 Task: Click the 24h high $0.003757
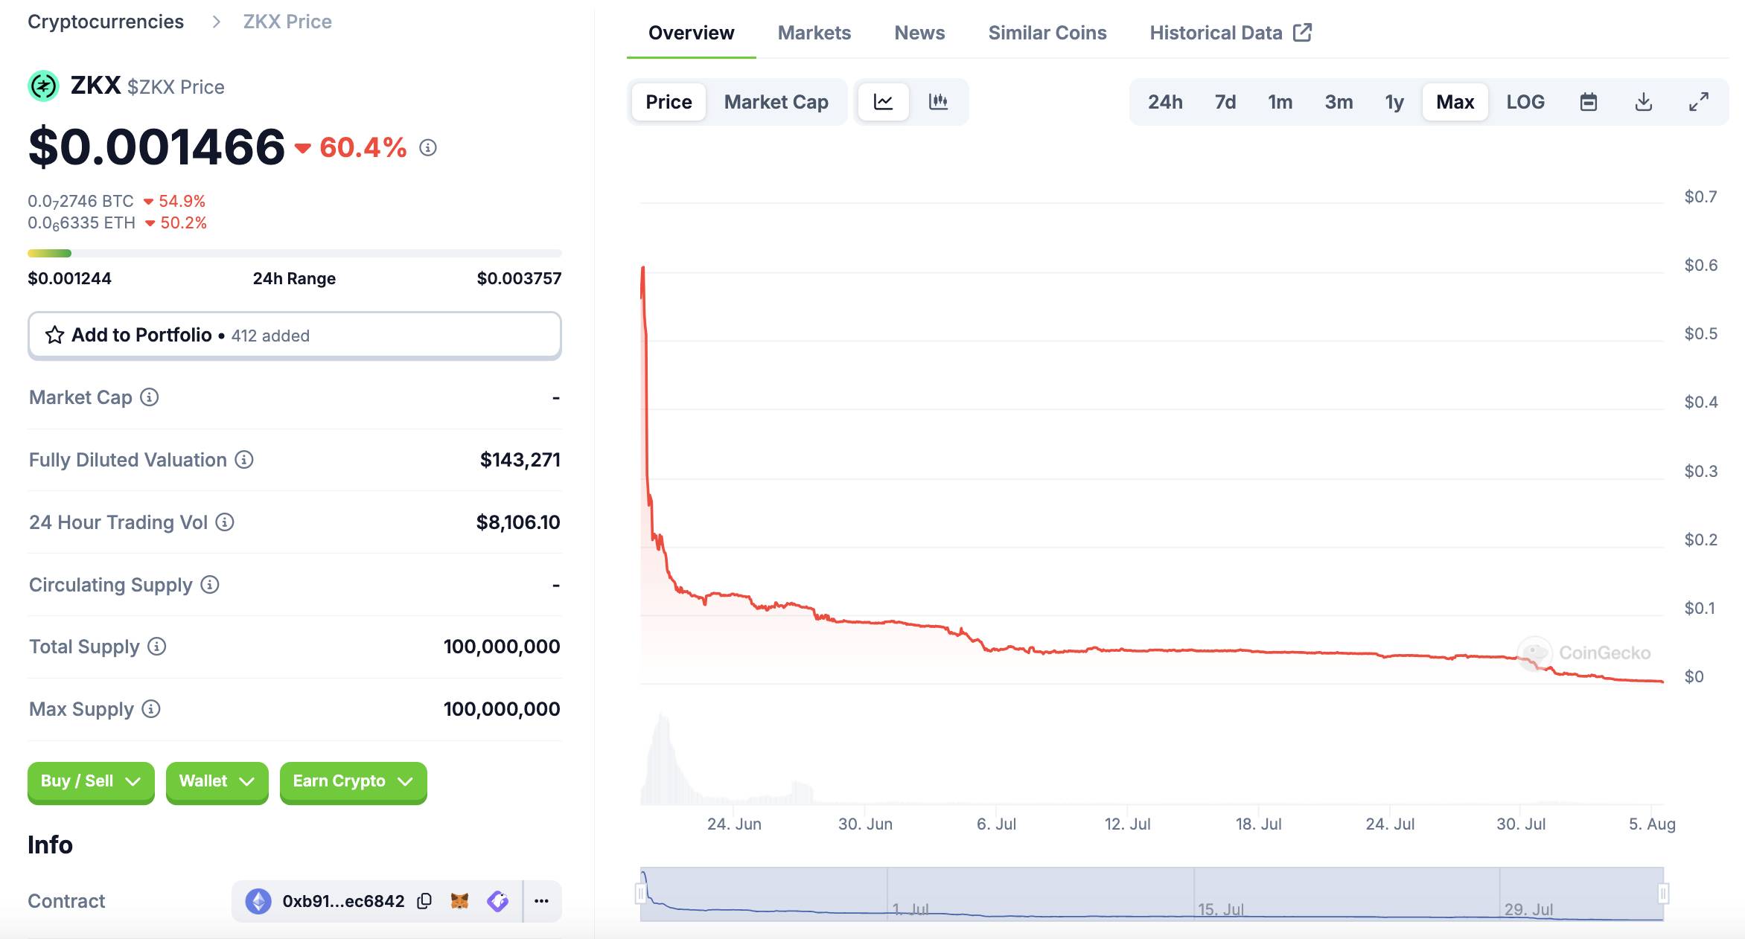(x=519, y=278)
